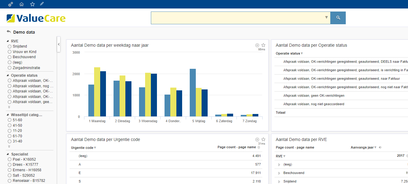Click the favorites star in top bar
408x184 pixels.
click(32, 4)
